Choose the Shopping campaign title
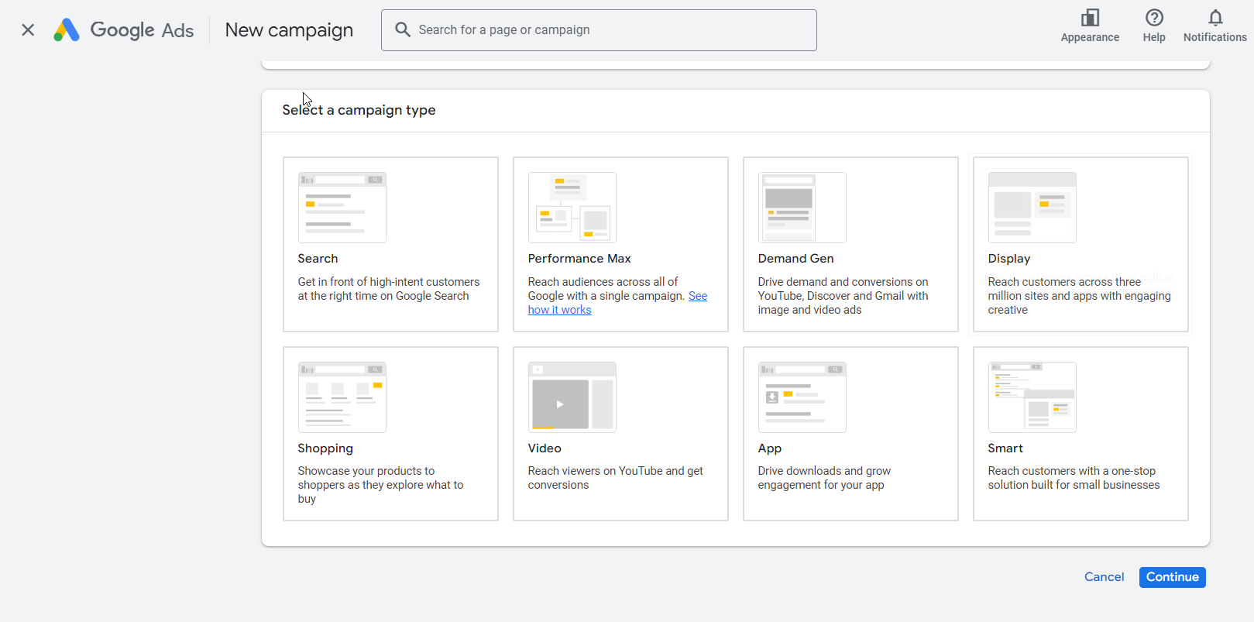The image size is (1254, 622). pos(325,448)
